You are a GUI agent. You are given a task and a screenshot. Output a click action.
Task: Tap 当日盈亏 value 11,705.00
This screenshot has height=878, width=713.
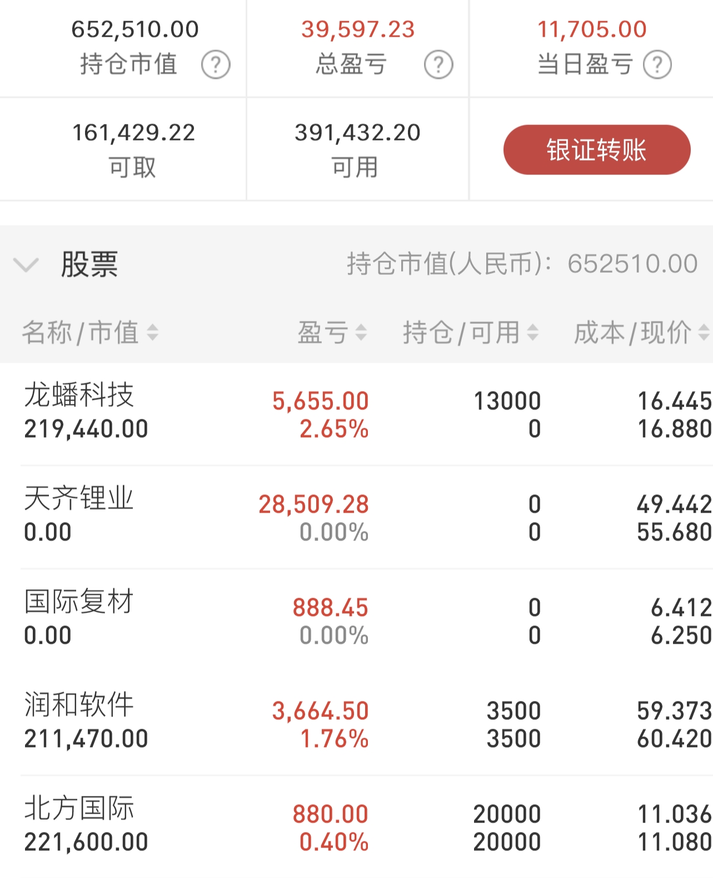[592, 29]
